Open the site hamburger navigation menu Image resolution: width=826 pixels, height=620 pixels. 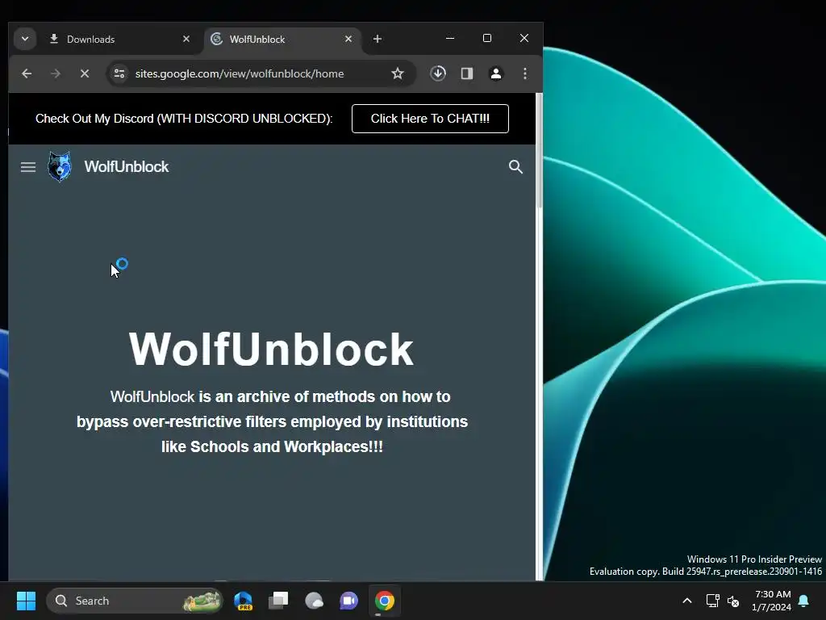(28, 167)
